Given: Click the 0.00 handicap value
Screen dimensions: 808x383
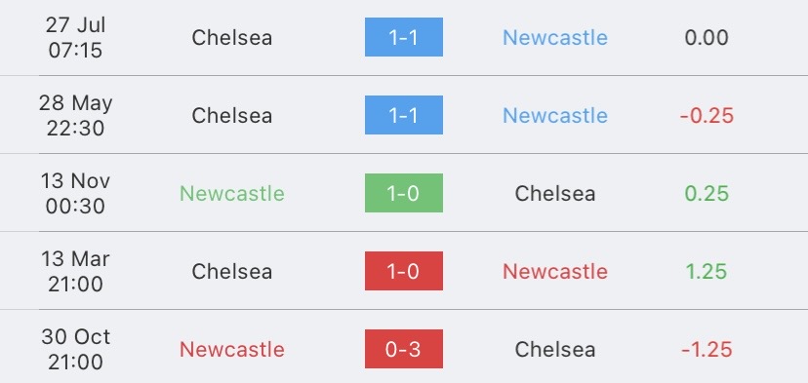Looking at the screenshot, I should (707, 38).
